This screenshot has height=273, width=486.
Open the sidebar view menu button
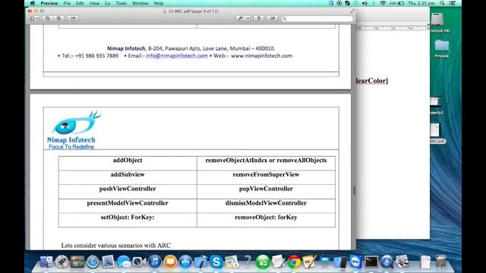tap(34, 18)
